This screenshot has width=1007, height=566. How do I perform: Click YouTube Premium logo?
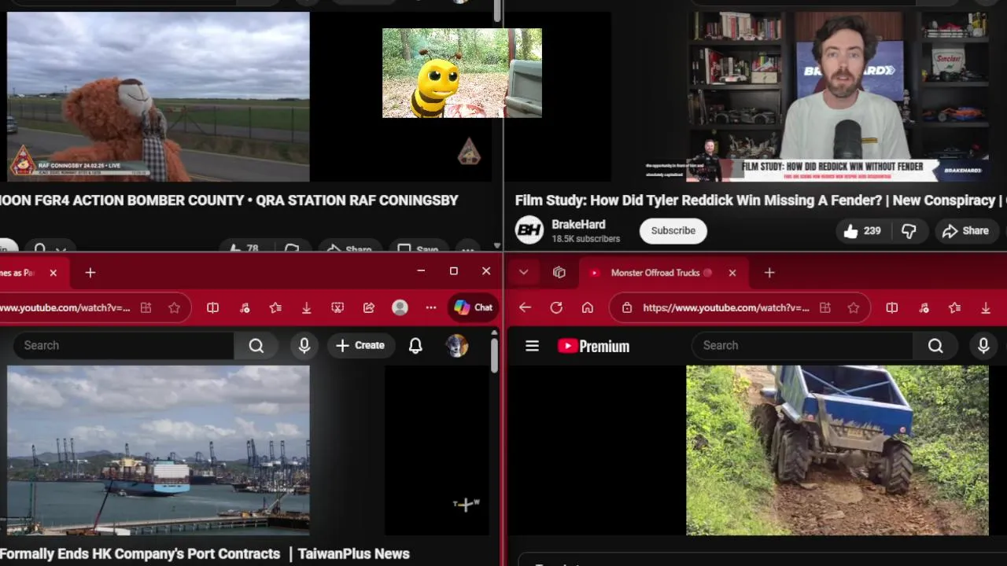tap(593, 346)
